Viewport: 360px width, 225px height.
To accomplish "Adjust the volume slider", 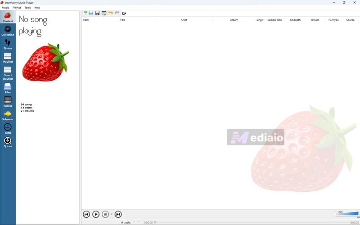I will (x=346, y=214).
